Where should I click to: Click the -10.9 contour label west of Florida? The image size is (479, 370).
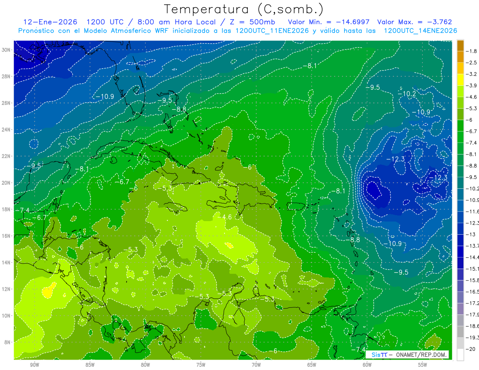click(105, 96)
